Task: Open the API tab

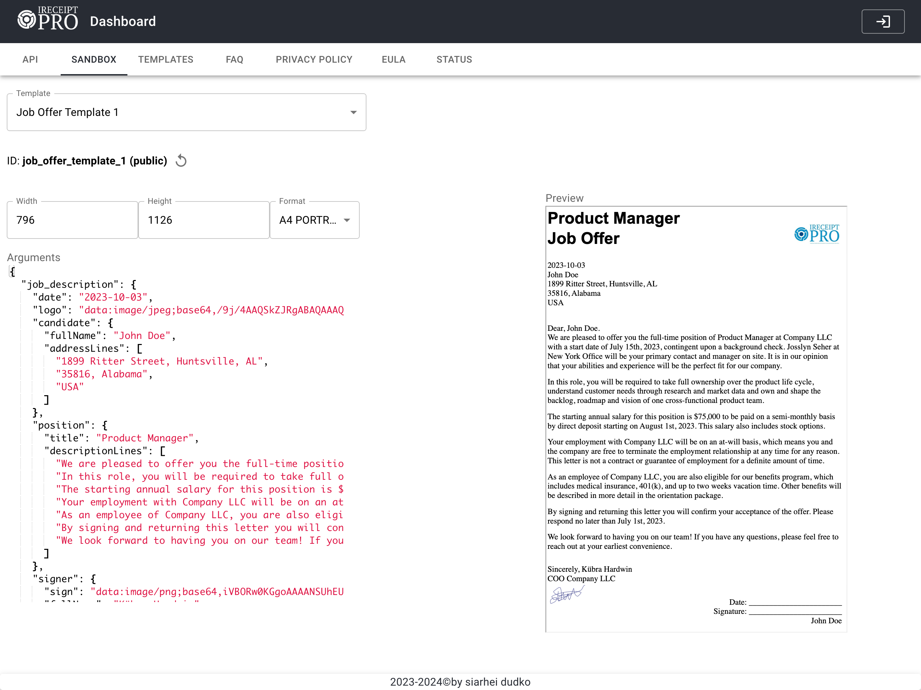Action: [x=30, y=60]
